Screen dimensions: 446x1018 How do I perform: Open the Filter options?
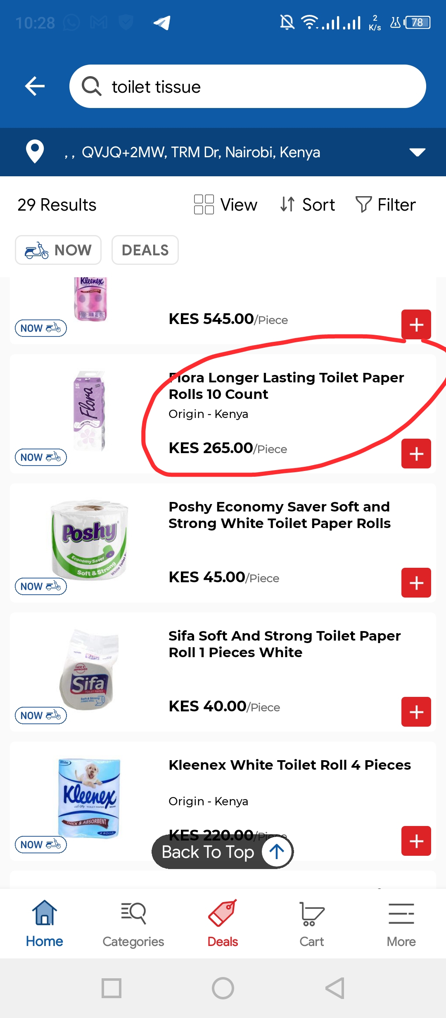(x=386, y=205)
